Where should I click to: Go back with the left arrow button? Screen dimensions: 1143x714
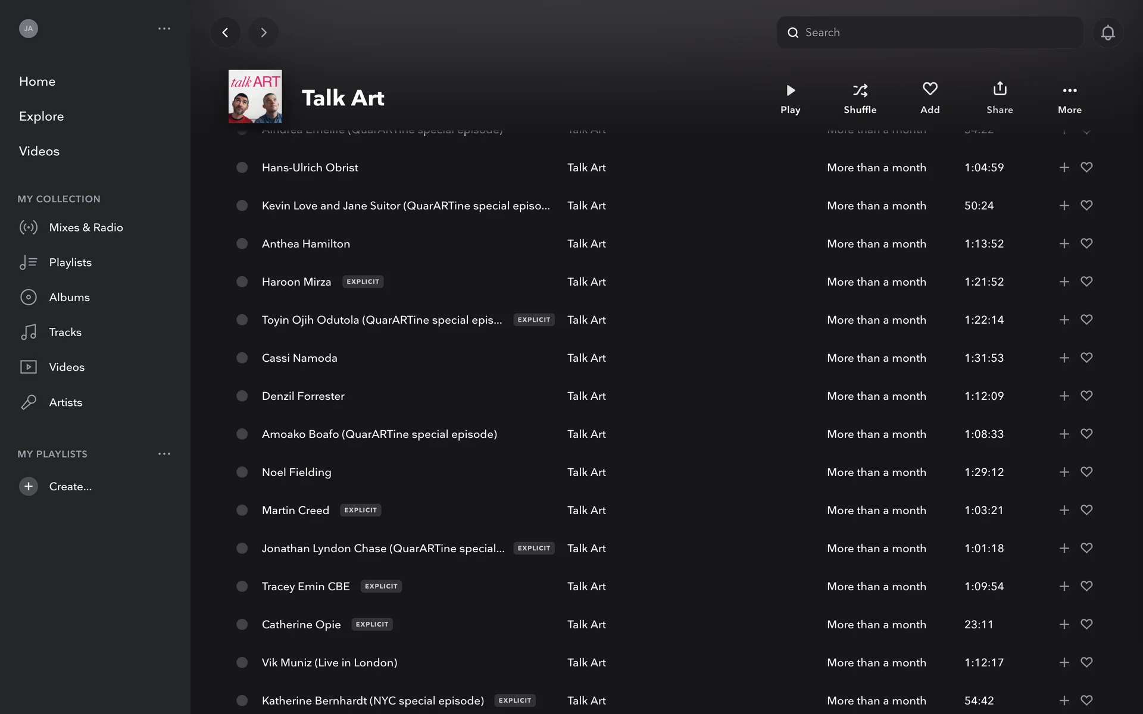coord(225,33)
